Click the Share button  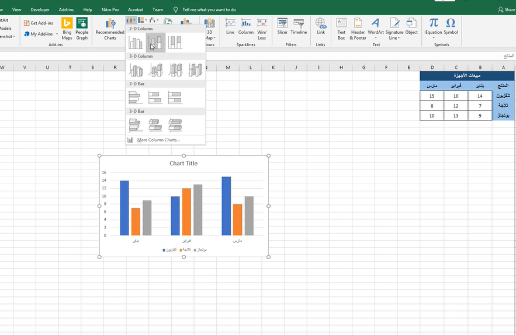coord(507,9)
